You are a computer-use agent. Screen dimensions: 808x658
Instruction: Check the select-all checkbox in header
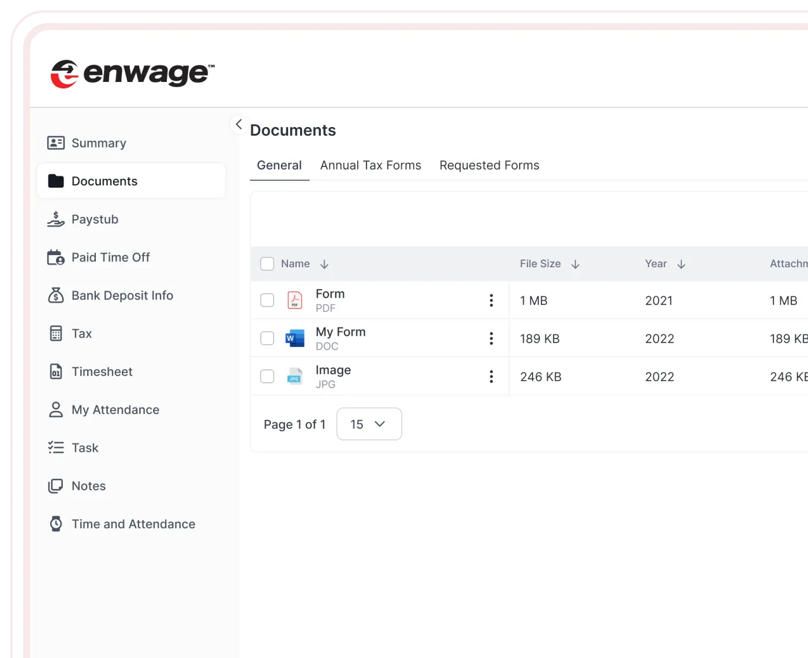(x=267, y=263)
